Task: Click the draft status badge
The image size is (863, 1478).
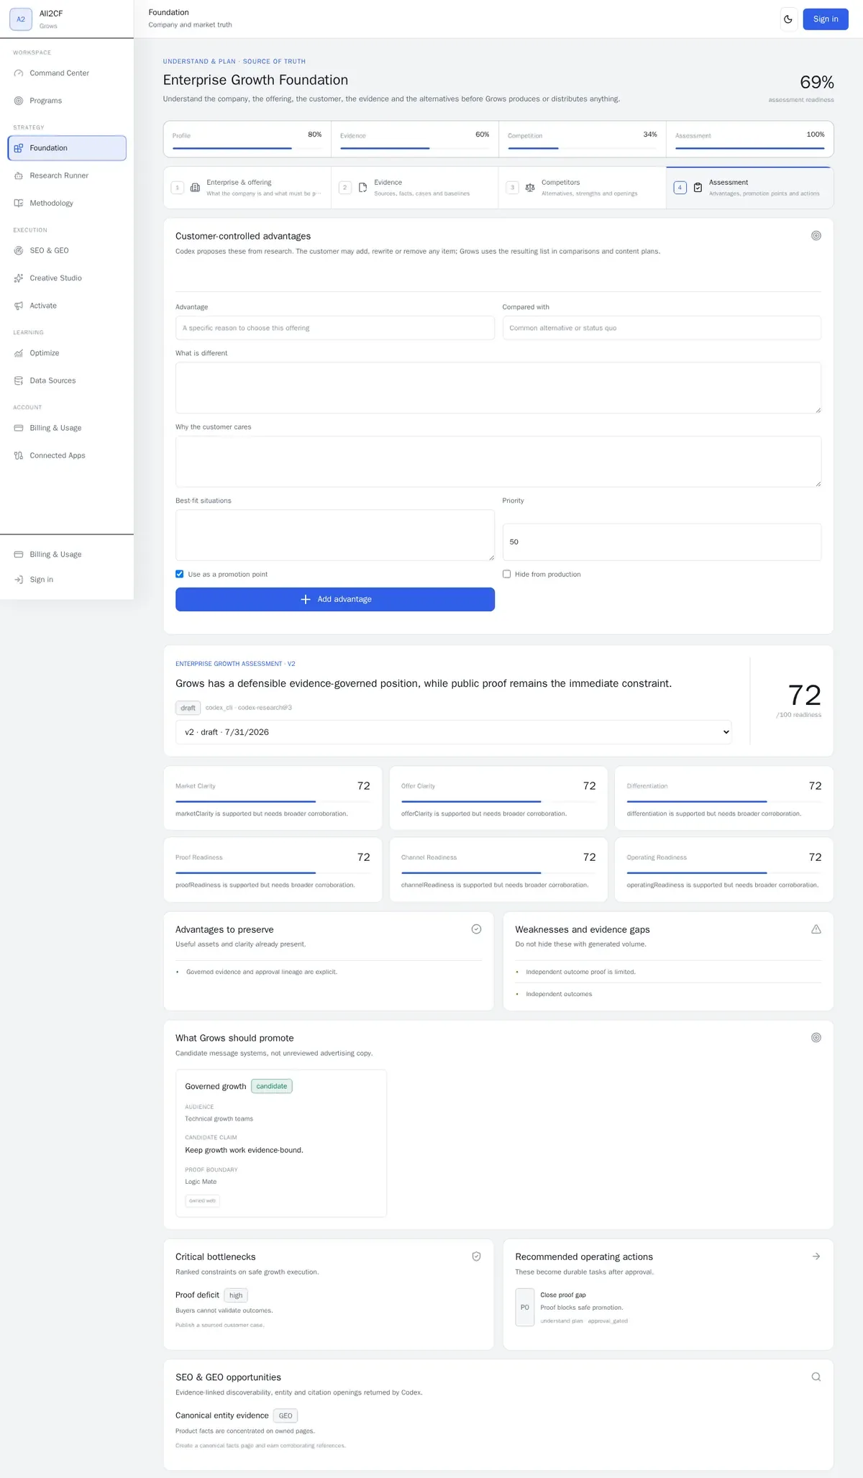Action: 188,708
